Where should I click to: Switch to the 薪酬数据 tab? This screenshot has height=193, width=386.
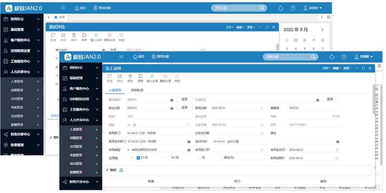[x=137, y=90]
